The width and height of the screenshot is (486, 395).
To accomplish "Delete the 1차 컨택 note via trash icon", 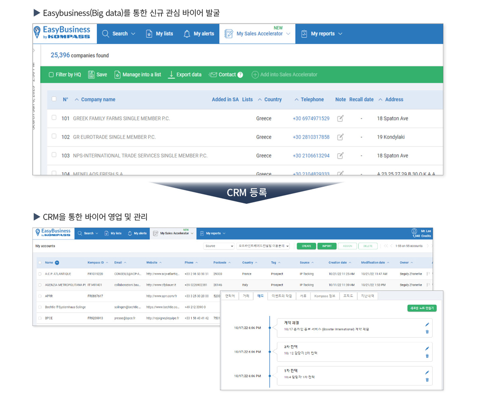I will [427, 380].
